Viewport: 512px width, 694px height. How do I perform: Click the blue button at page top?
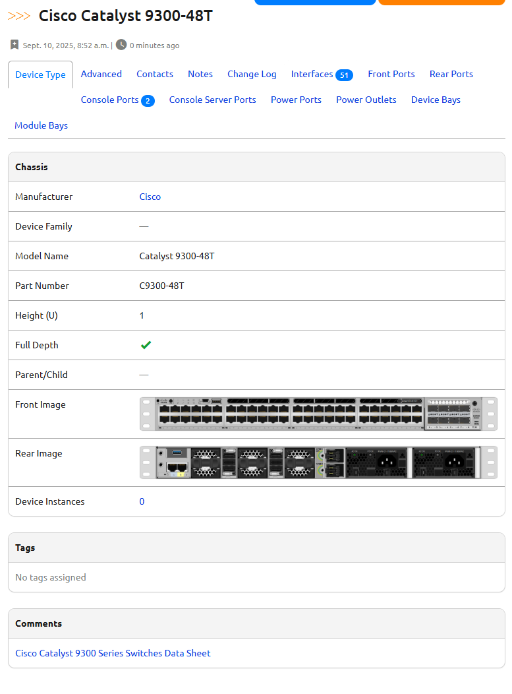pos(315,2)
